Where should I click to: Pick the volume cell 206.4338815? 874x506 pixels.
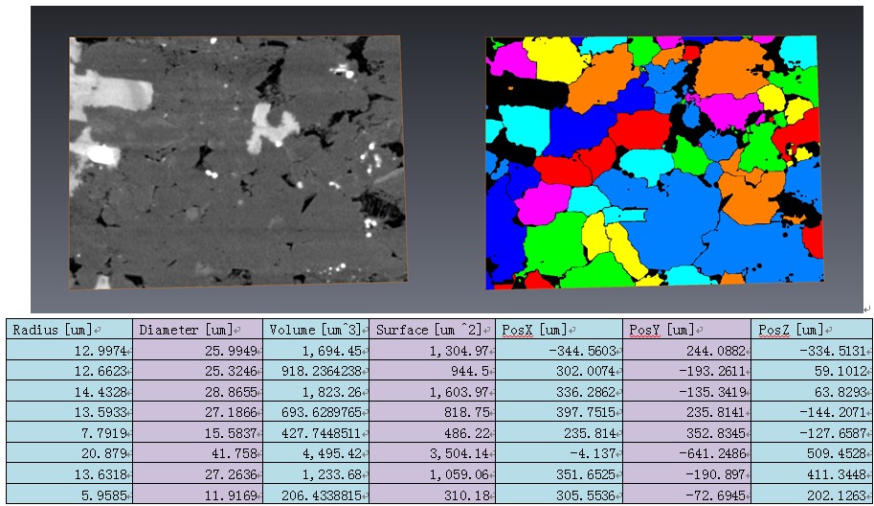316,494
